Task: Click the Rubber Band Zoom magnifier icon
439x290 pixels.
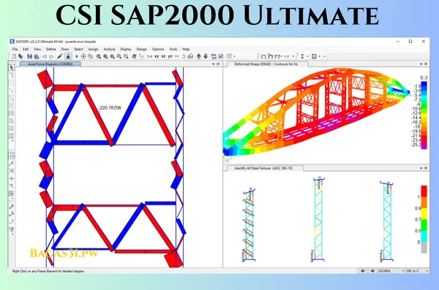Action: [x=99, y=56]
